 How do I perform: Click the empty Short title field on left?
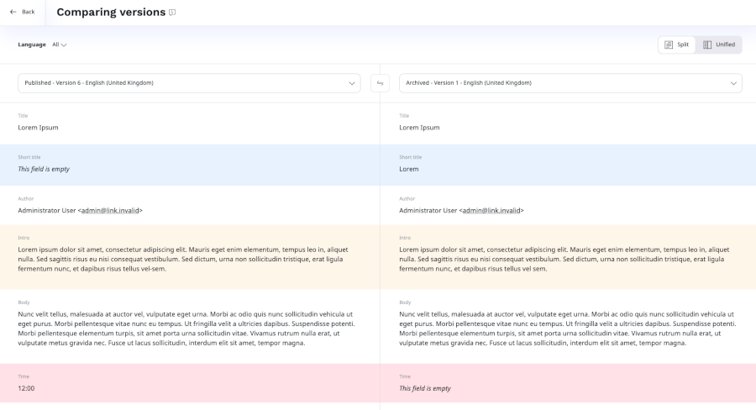(x=44, y=169)
